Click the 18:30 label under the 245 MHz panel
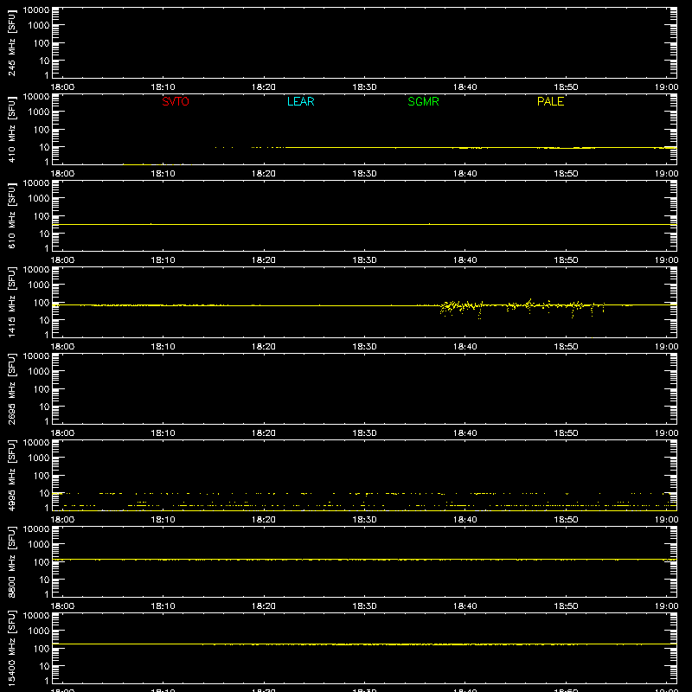This screenshot has width=692, height=692. point(364,87)
